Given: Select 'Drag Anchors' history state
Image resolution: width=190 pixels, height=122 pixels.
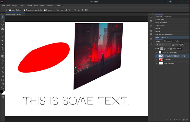Looking at the screenshot, I should 172,23.
